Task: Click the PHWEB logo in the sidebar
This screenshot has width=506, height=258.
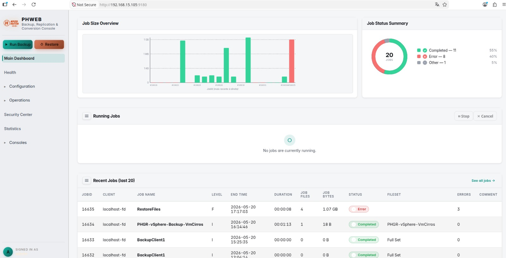Action: point(11,23)
